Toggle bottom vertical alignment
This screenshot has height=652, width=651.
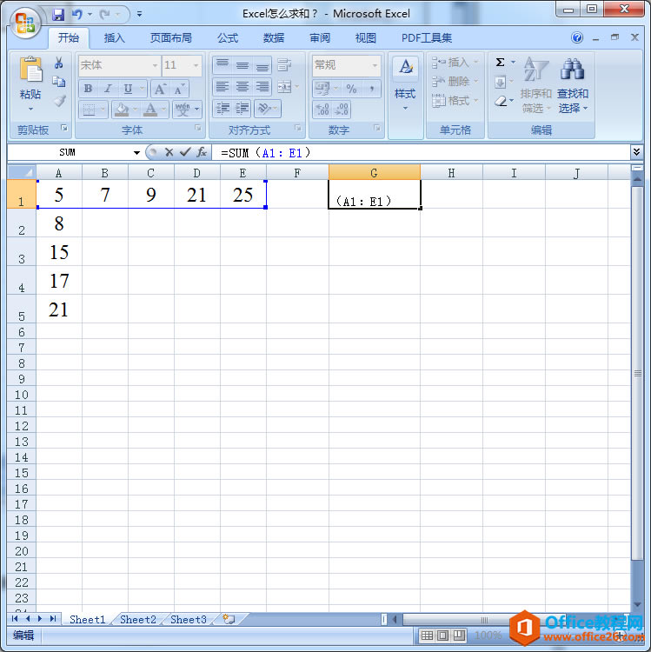click(x=262, y=65)
